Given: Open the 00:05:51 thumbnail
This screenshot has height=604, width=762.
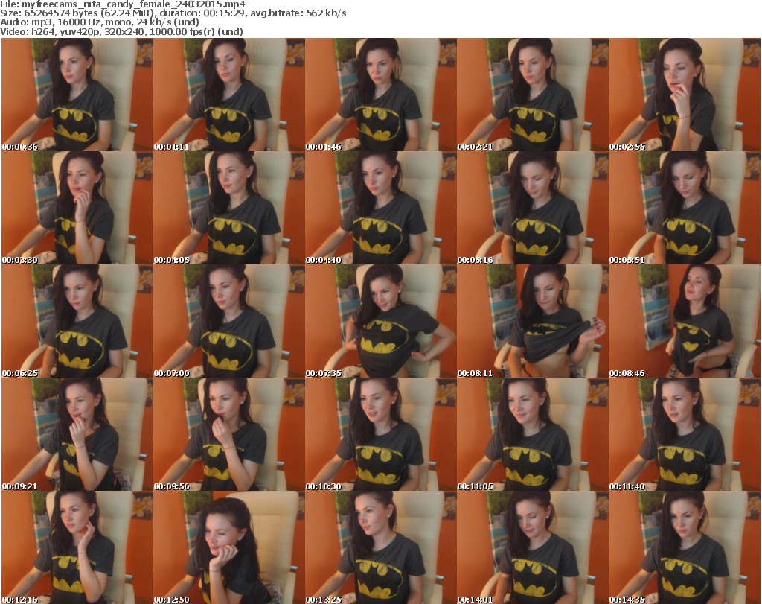Looking at the screenshot, I should [685, 208].
